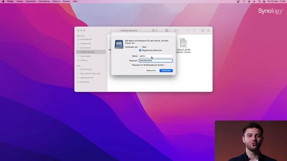Click the Verbinden button
The image size is (287, 161).
[166, 71]
